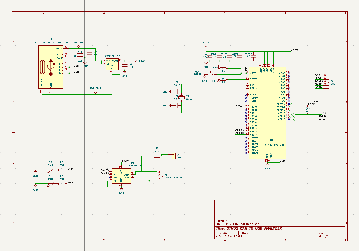Click the SWDIO net label near PA13
Screen dimensions: 359x251
(322, 116)
